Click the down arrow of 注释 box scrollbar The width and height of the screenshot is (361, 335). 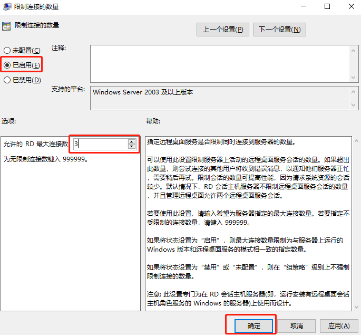[x=353, y=76]
